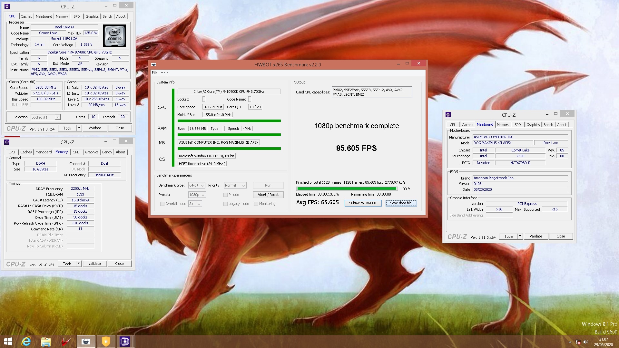Open the yellow shield taskbar app

pyautogui.click(x=106, y=342)
